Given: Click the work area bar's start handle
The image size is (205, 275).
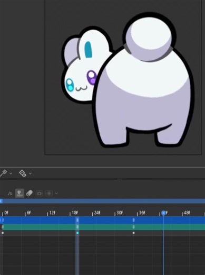Looking at the screenshot, I should [x=1, y=201].
